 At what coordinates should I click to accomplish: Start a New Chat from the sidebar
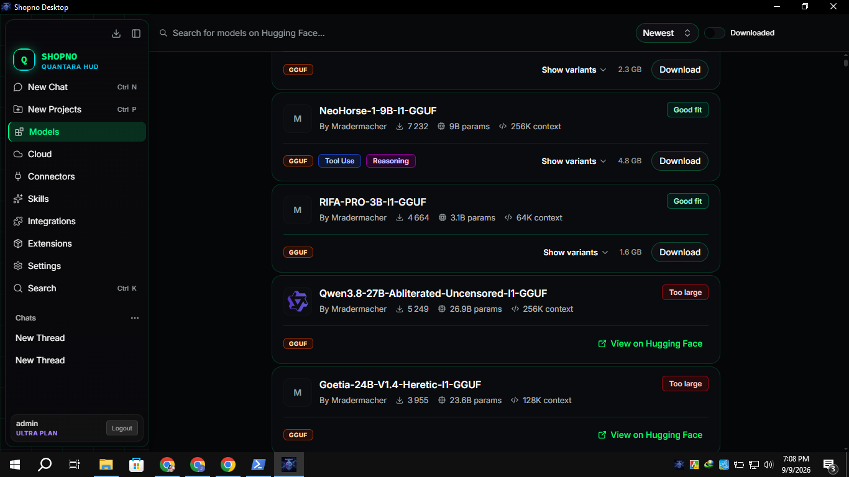pos(77,87)
